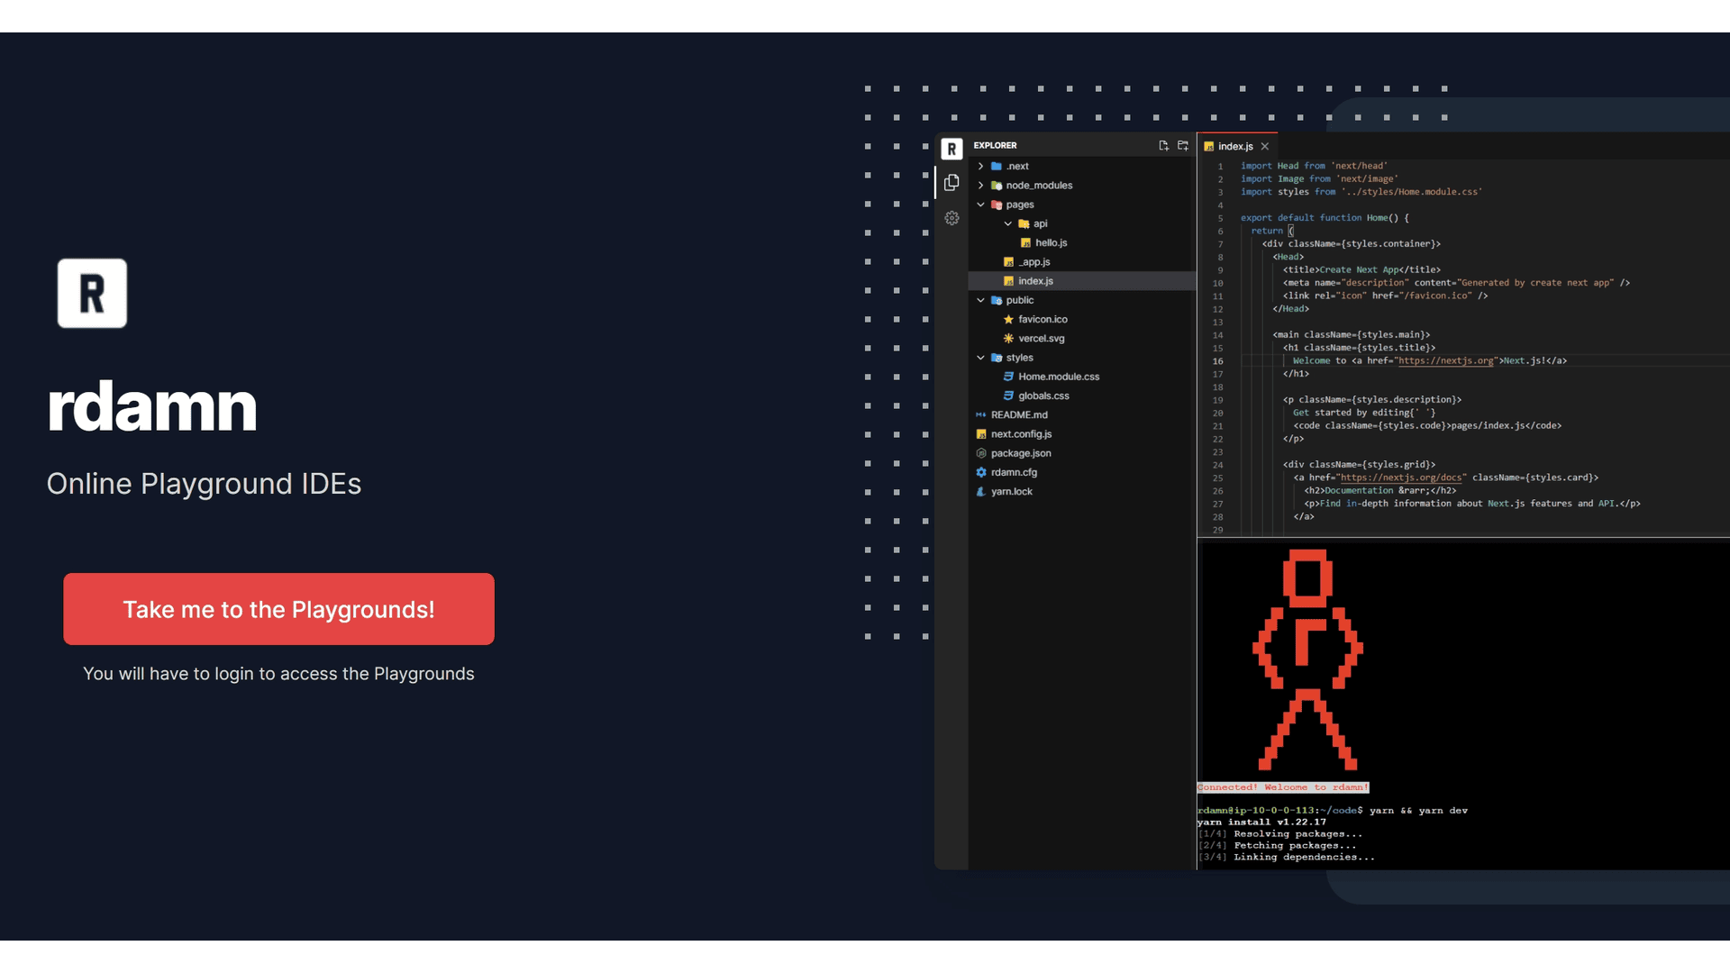Expand the .next folder
1730x973 pixels.
(x=981, y=166)
